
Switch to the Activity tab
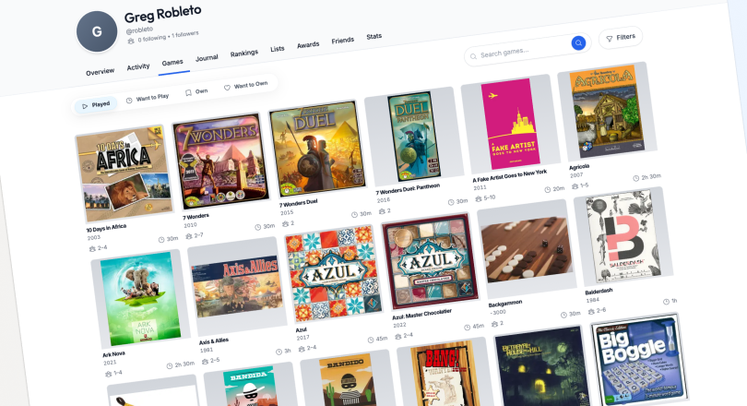coord(138,67)
